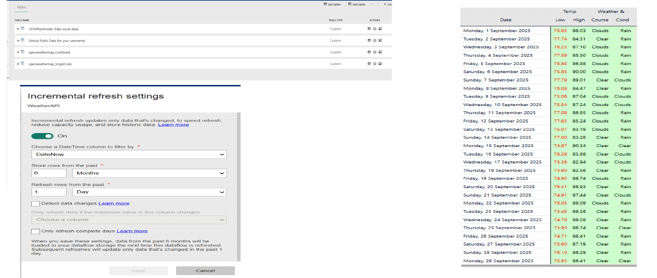Open the DateNow column dropdown
657x278 pixels.
pyautogui.click(x=129, y=154)
